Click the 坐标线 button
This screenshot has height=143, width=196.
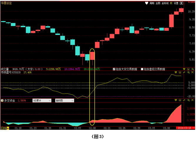click(x=165, y=3)
